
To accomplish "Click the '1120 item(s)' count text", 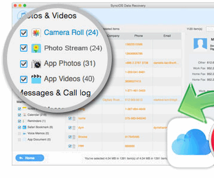I will (195, 29).
